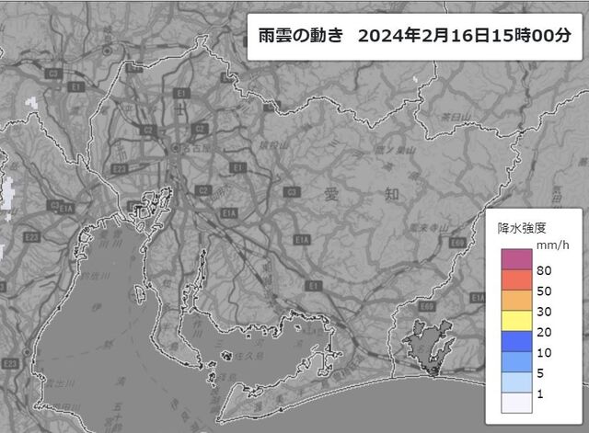This screenshot has width=589, height=433.
Task: Click the legend value 50
Action: 544,291
